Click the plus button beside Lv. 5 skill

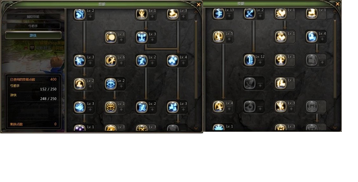pos(229,39)
